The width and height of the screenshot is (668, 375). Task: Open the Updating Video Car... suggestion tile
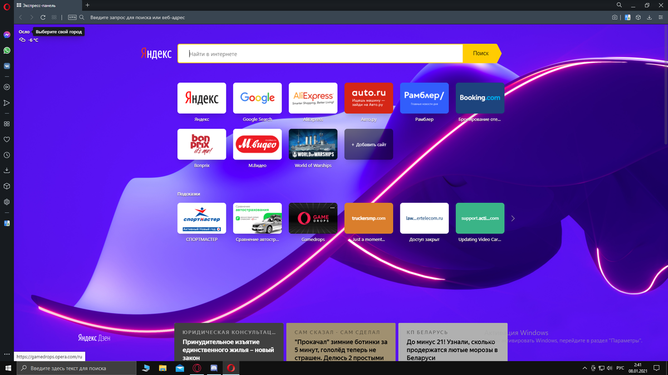click(480, 218)
